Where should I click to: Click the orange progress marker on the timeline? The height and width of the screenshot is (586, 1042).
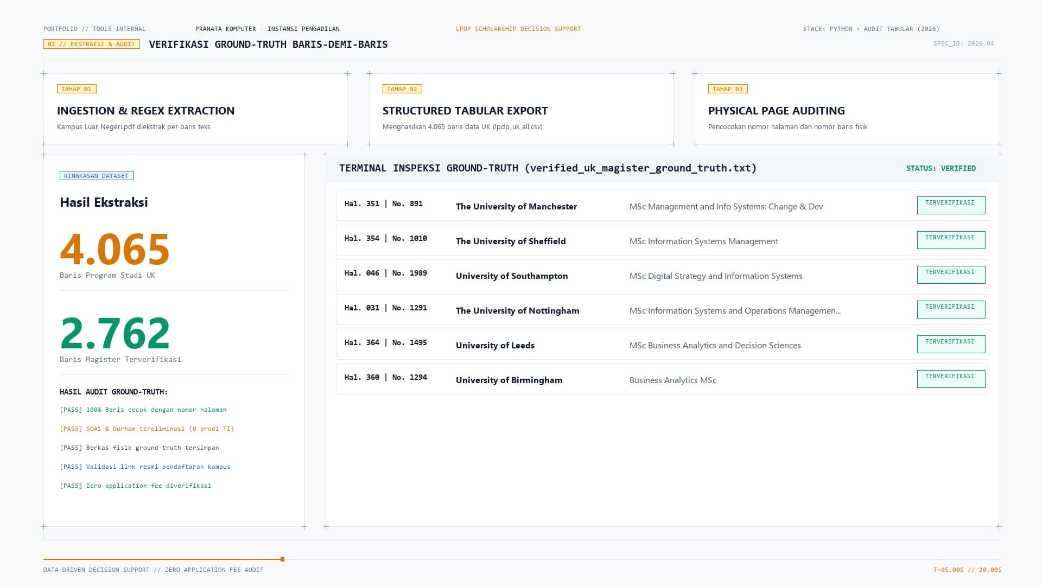pyautogui.click(x=282, y=559)
